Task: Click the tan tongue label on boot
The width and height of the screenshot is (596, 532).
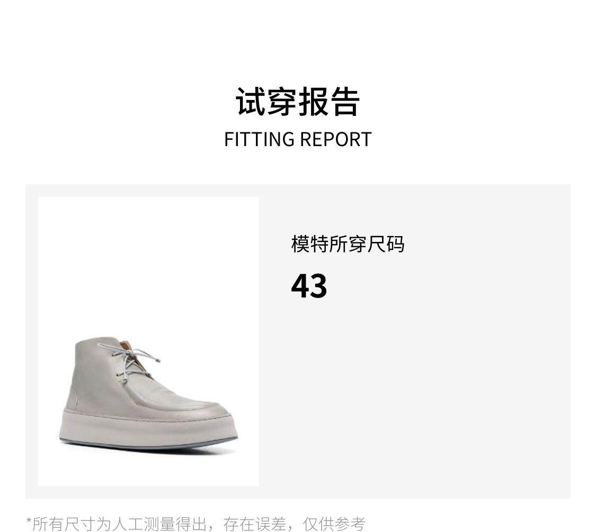Action: coord(126,345)
